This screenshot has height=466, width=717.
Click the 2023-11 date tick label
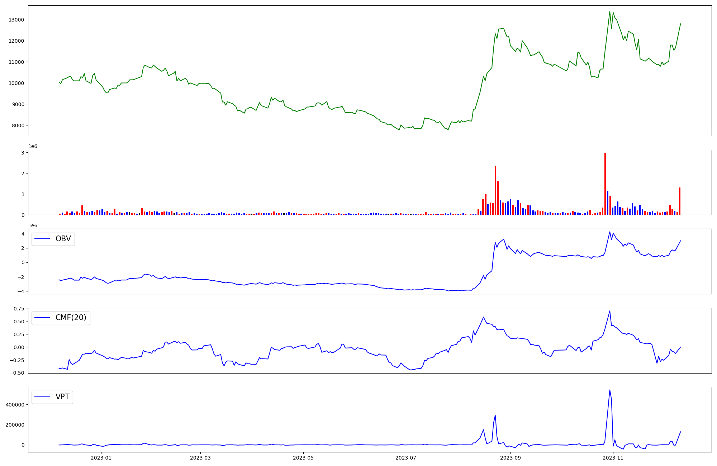coord(613,458)
